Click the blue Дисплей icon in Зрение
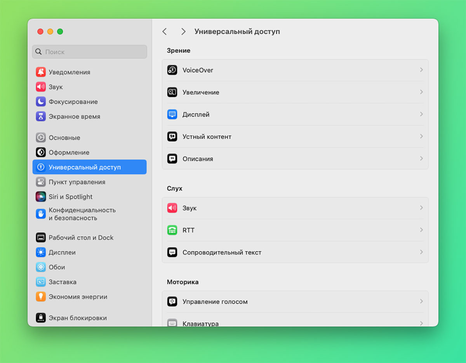 click(172, 114)
